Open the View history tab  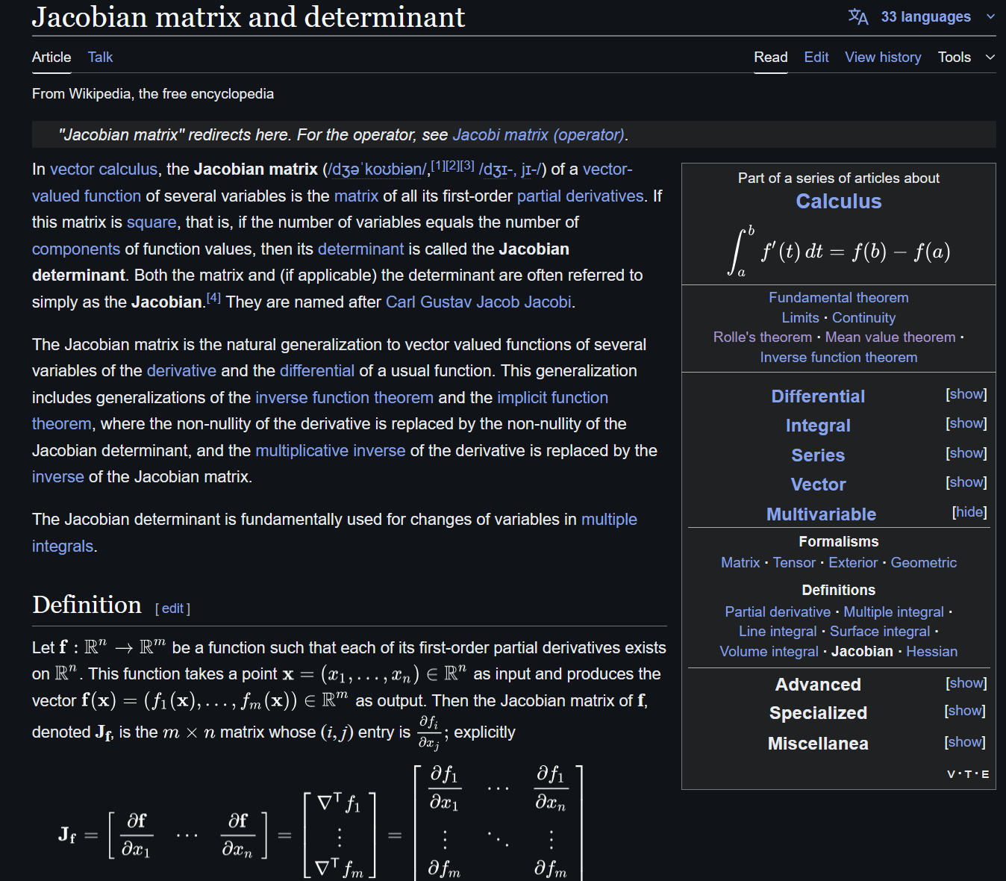[883, 57]
